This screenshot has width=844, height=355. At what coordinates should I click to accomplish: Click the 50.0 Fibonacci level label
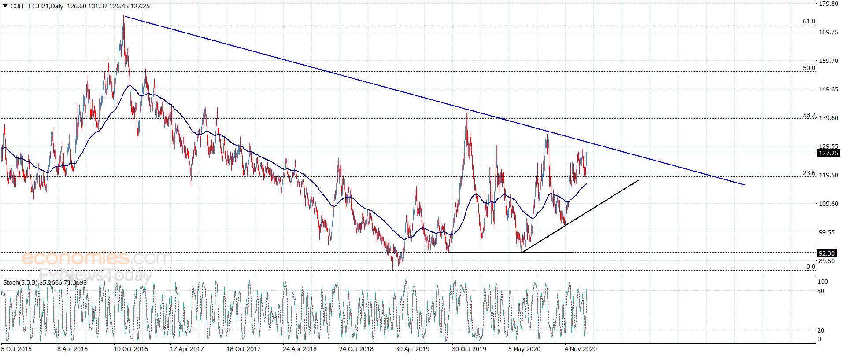pyautogui.click(x=809, y=68)
